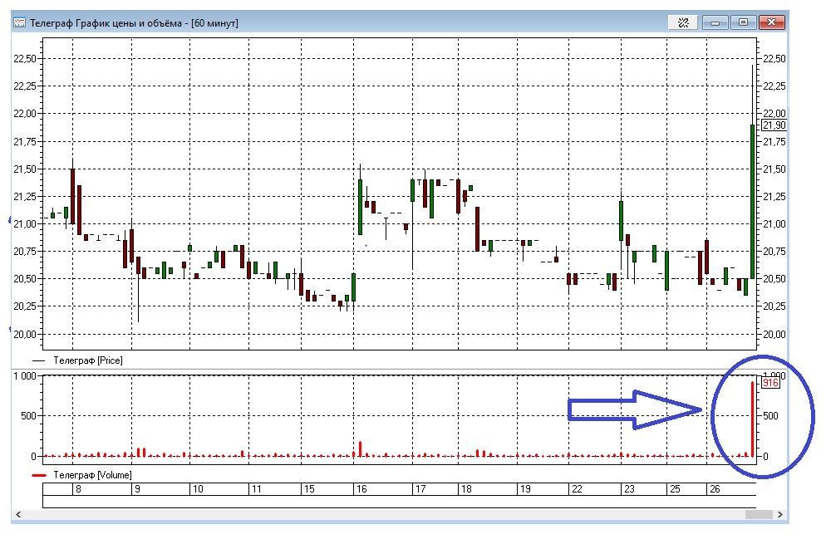This screenshot has width=826, height=544.
Task: Click the chart window title bar icon
Action: pos(19,22)
